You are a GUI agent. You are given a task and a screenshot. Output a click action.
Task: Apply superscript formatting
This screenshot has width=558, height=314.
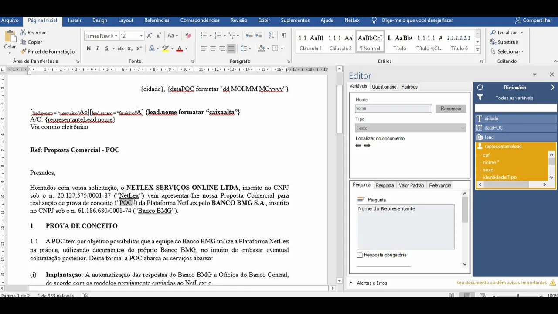[x=139, y=48]
